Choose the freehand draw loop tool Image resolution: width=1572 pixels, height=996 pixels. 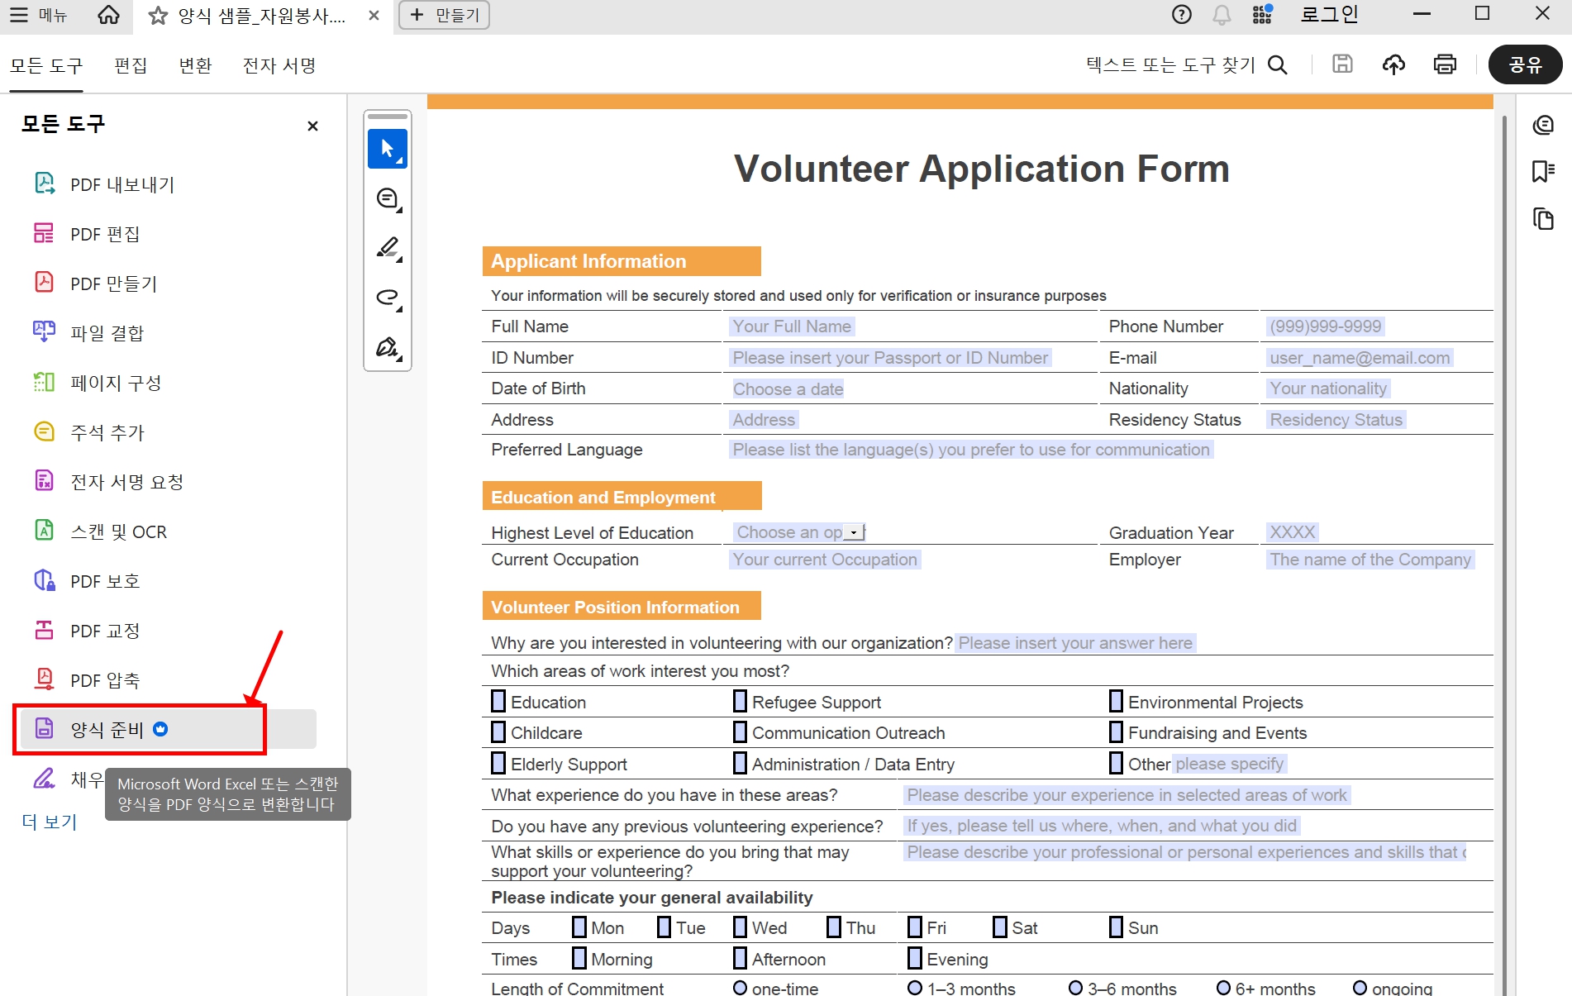coord(387,298)
